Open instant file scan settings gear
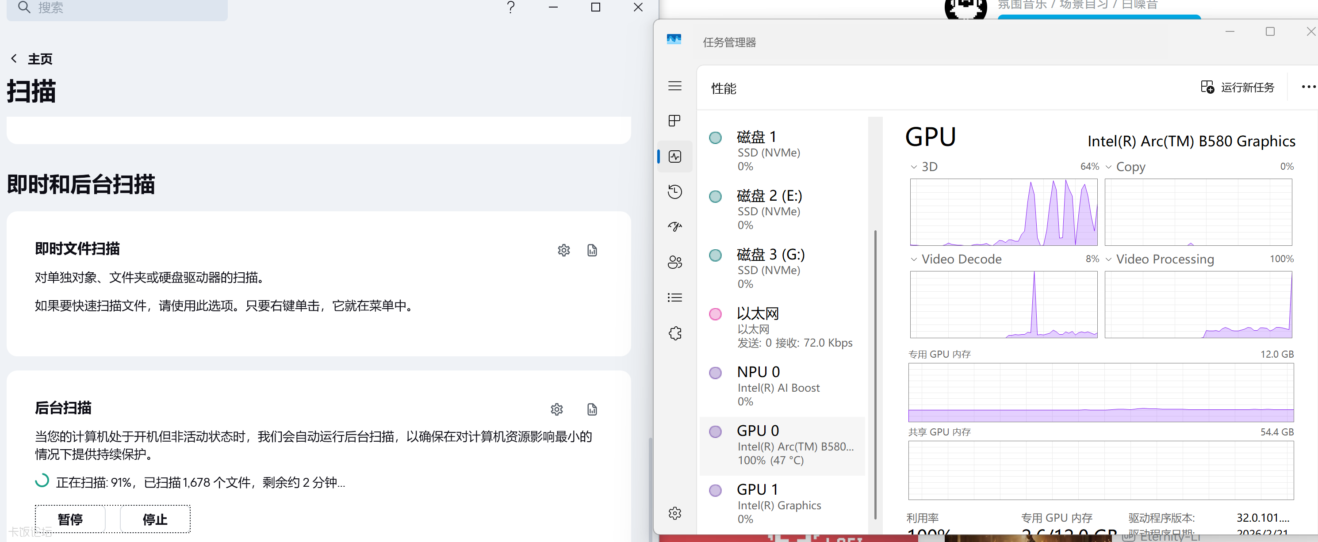This screenshot has height=542, width=1318. click(563, 250)
